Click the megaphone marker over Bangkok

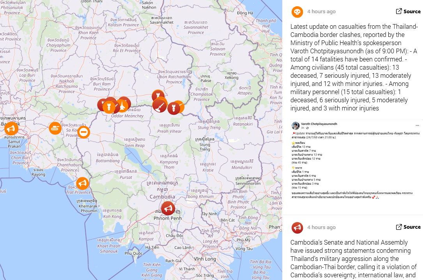(11, 128)
